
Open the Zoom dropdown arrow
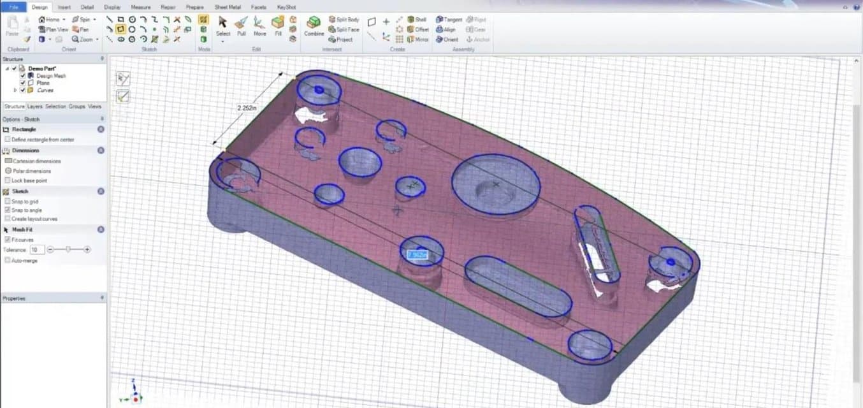97,40
